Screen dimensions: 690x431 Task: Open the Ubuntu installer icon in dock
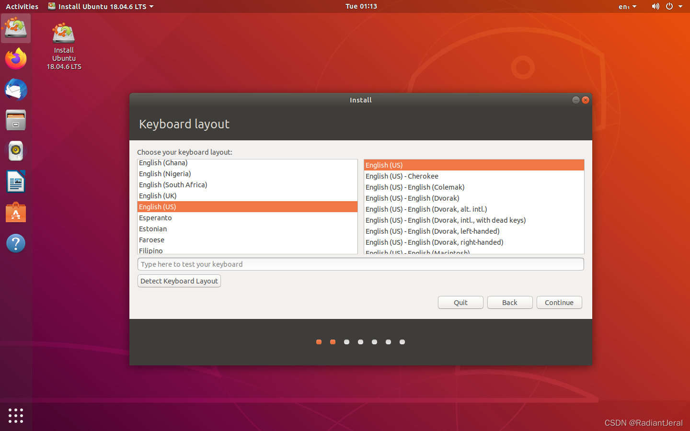pyautogui.click(x=16, y=28)
